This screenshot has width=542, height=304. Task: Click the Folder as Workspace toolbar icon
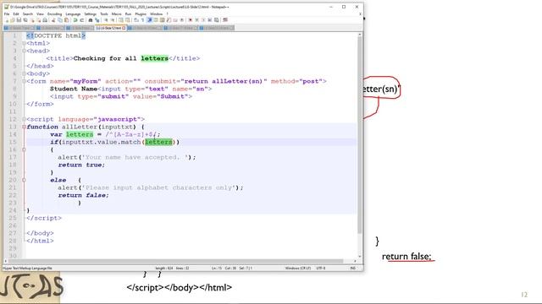click(174, 20)
